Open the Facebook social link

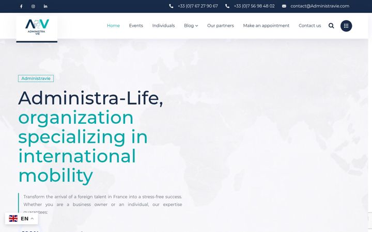coord(21,6)
